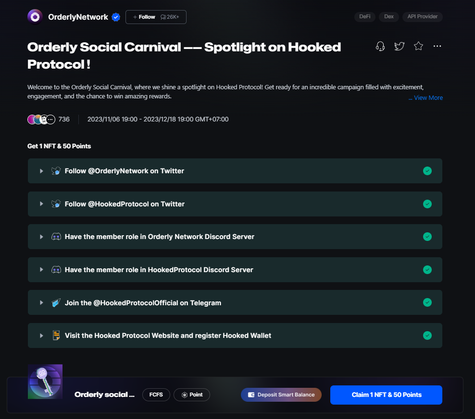Click the OrderlyNetwork profile logo
Viewport: 475px width, 419px height.
click(35, 16)
